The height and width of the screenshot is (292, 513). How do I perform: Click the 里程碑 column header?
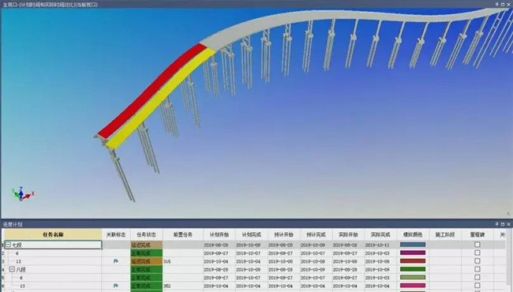[477, 234]
